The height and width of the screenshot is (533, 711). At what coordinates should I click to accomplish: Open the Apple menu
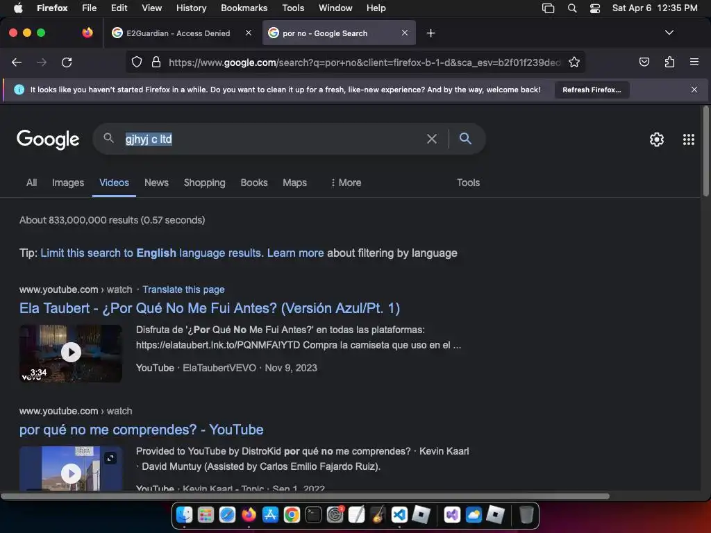(18, 8)
